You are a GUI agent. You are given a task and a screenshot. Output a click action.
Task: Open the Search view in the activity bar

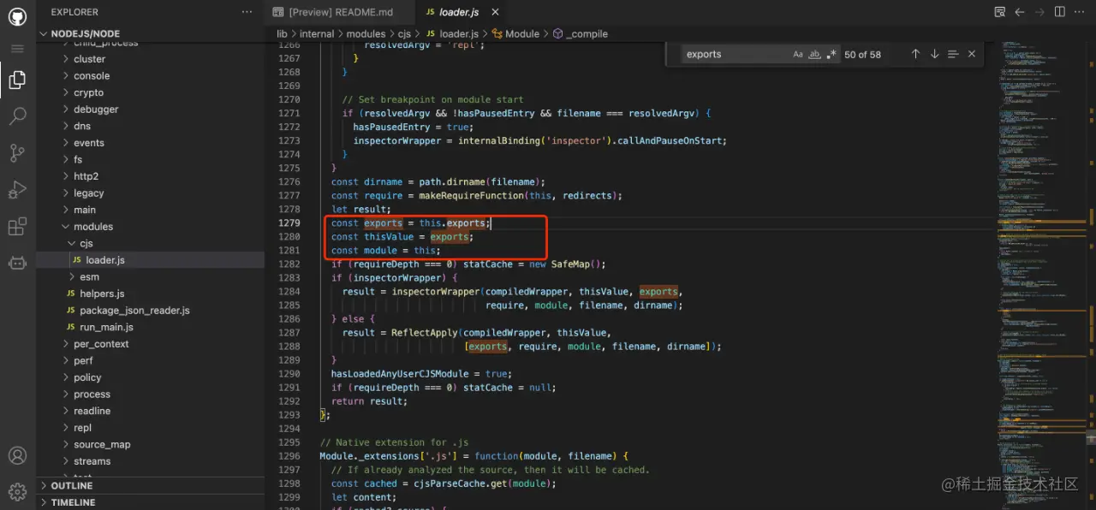[17, 117]
